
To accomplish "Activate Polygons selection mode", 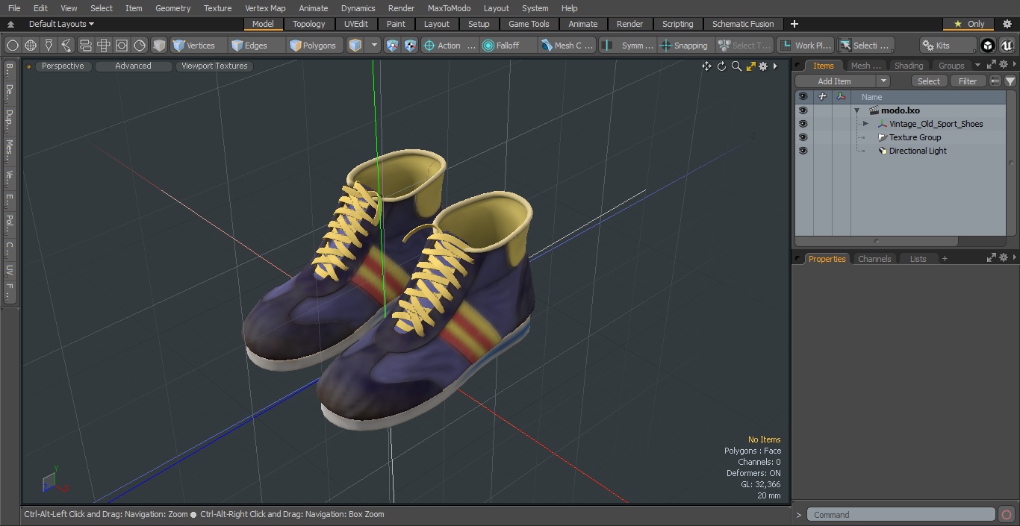I will pyautogui.click(x=314, y=46).
